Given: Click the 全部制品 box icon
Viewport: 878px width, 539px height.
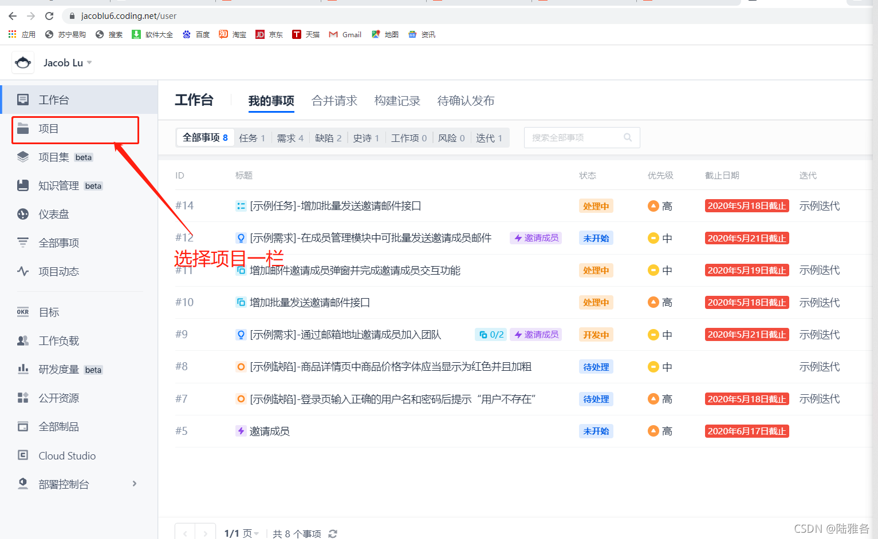Looking at the screenshot, I should 23,426.
